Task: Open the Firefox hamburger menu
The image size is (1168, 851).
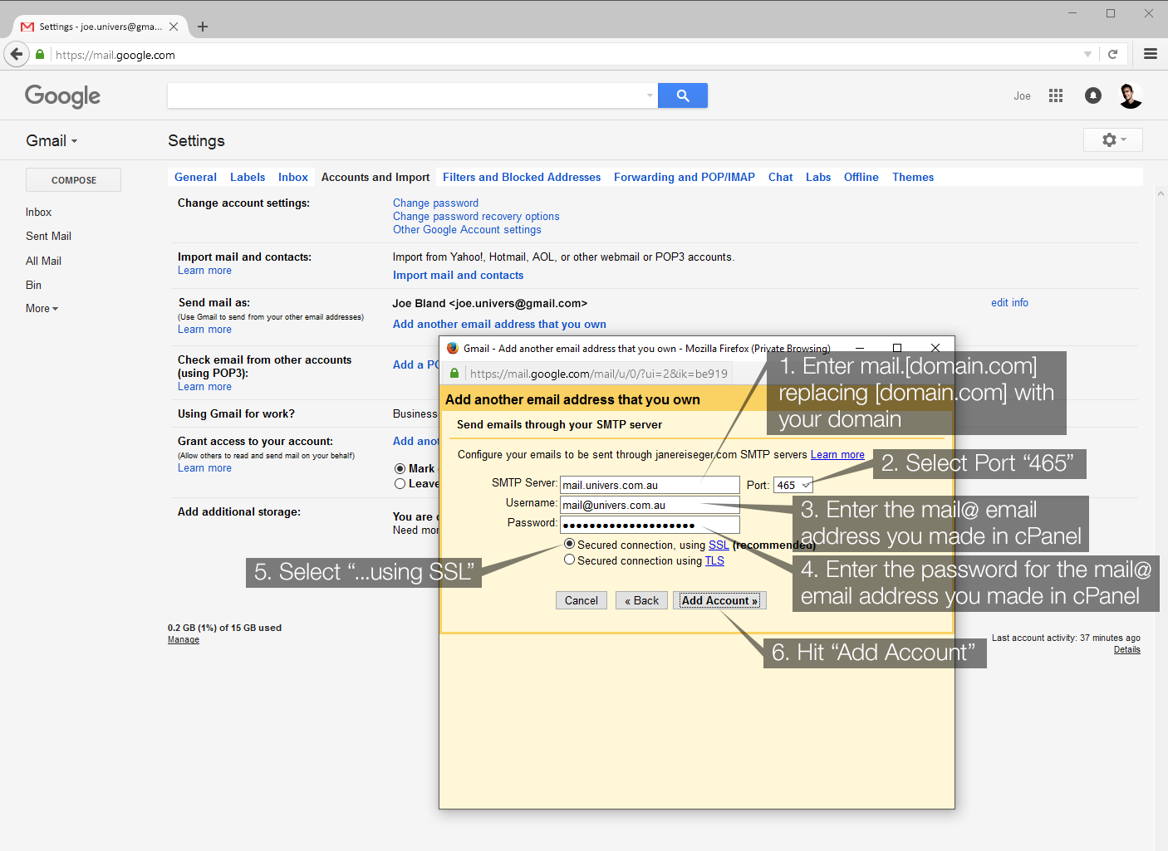Action: (1151, 54)
